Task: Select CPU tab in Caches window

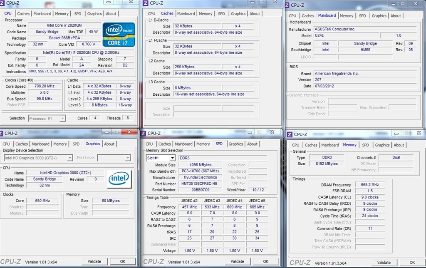Action: [151, 14]
